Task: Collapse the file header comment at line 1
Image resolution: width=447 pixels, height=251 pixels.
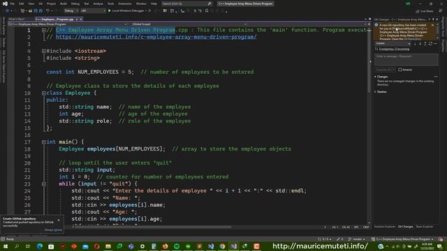Action: coord(43,30)
